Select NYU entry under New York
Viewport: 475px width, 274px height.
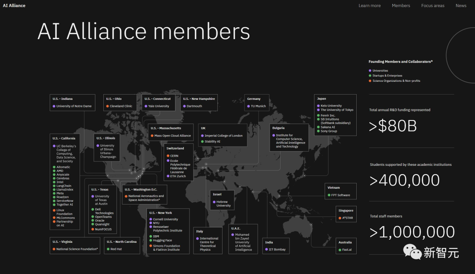pos(154,223)
